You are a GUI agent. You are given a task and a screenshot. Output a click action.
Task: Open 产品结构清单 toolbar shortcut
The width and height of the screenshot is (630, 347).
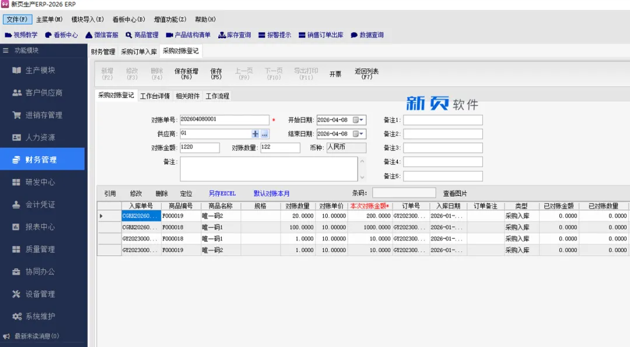[188, 35]
